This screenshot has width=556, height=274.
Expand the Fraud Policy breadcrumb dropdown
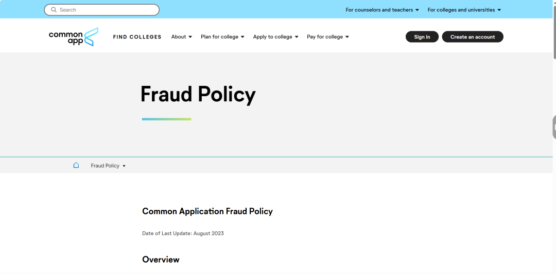click(x=124, y=166)
